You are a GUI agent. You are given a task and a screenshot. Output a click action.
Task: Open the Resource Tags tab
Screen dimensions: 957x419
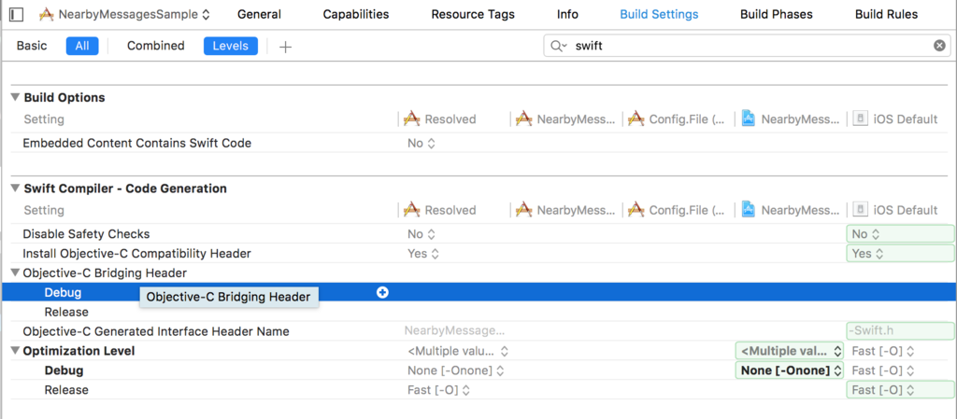(473, 15)
